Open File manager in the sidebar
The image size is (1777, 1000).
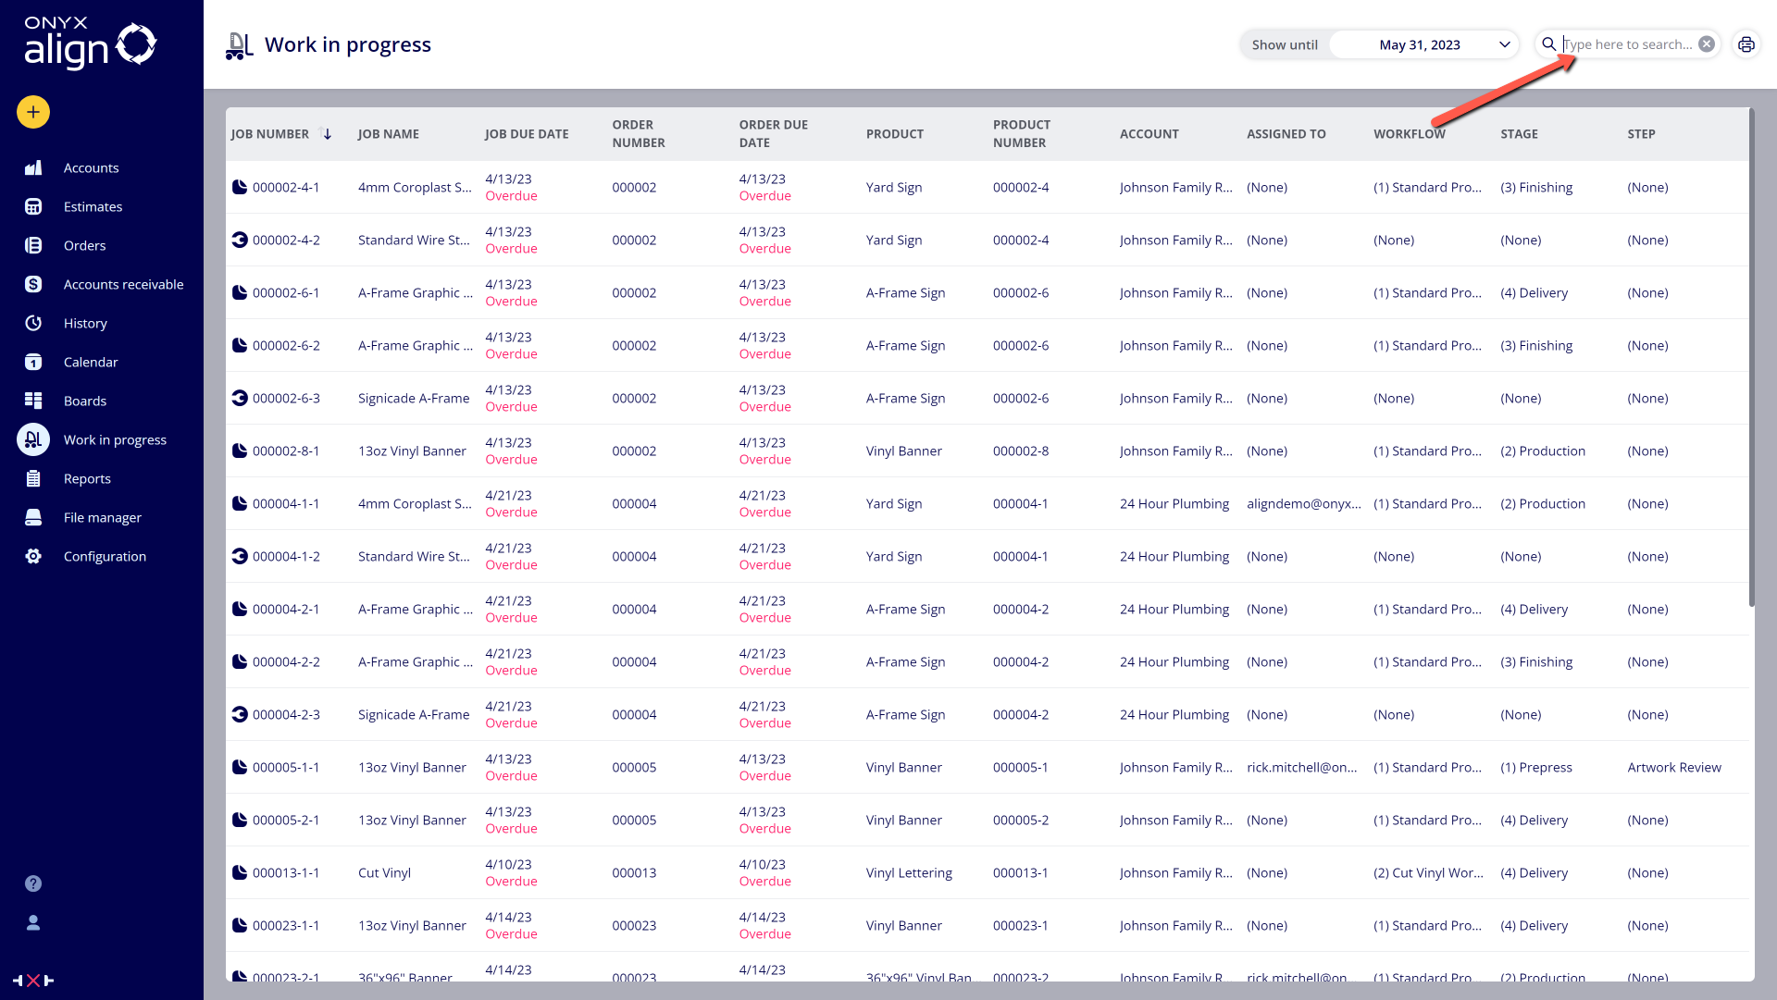click(x=103, y=518)
